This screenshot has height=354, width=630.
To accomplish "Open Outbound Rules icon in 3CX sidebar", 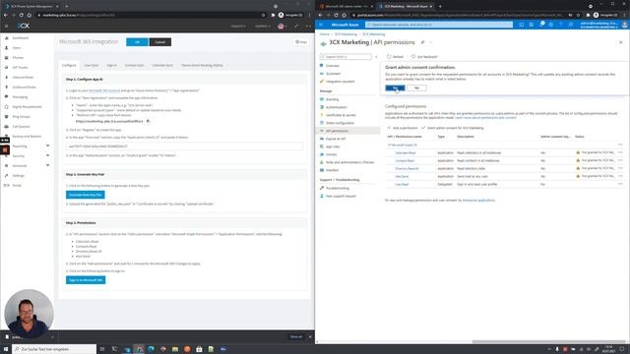I will 7,88.
